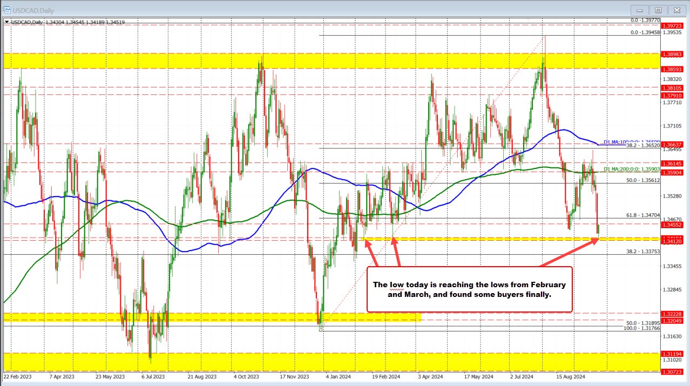Click the restore-down icon on the title bar
The height and width of the screenshot is (386, 690).
click(x=658, y=10)
